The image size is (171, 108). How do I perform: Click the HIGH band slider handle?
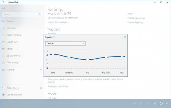tap(122, 56)
